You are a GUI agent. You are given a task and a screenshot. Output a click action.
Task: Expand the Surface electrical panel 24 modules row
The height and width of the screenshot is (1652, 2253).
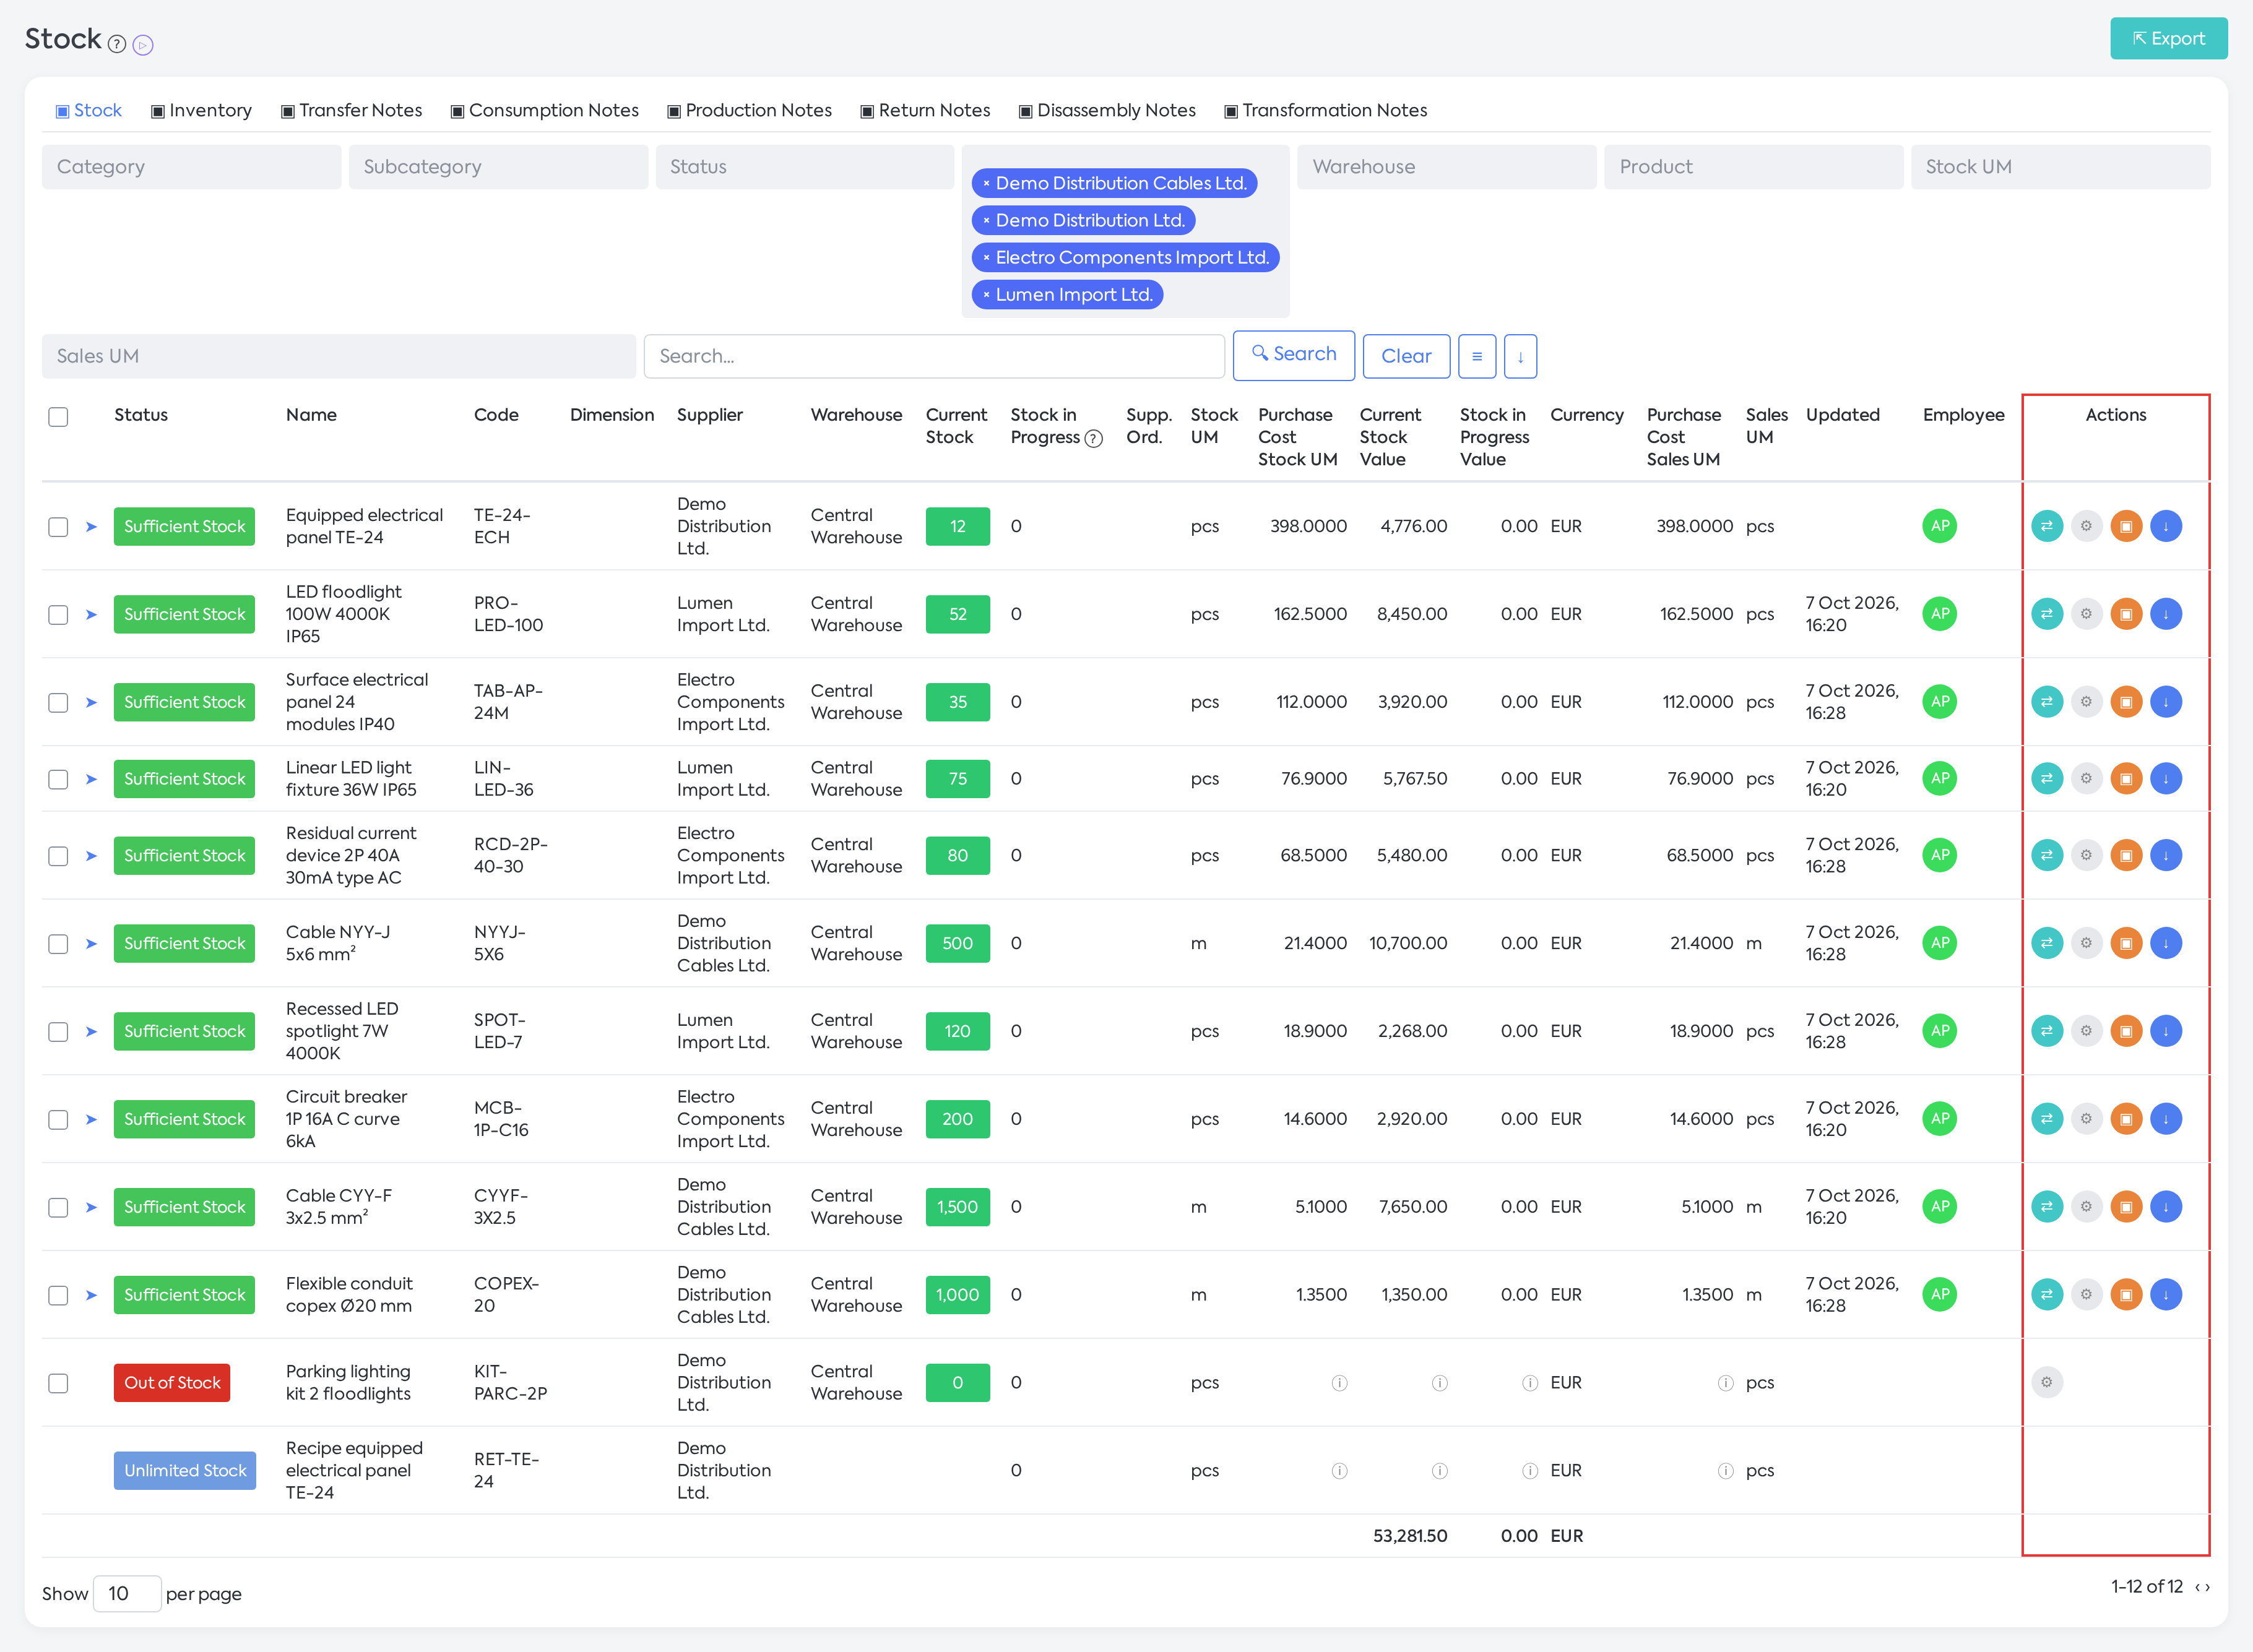point(91,702)
